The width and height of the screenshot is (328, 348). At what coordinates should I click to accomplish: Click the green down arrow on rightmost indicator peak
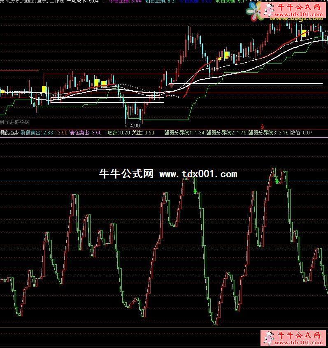pyautogui.click(x=277, y=181)
